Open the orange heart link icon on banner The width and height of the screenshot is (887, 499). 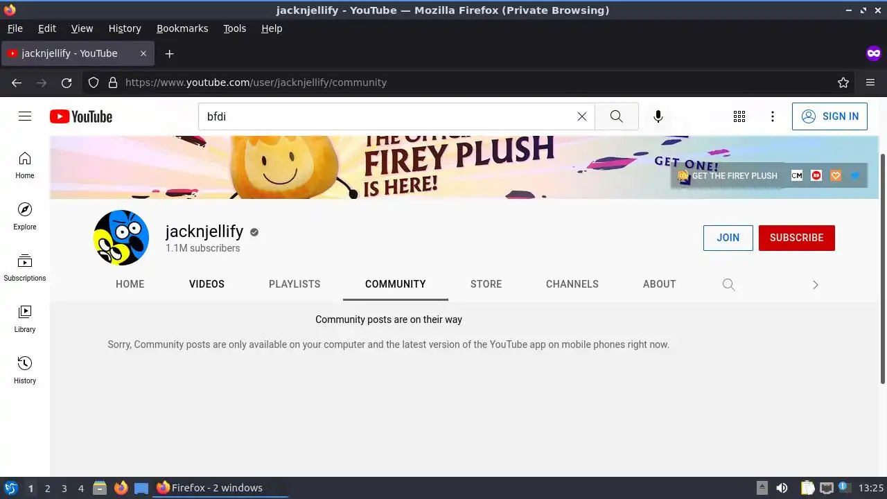pos(836,176)
